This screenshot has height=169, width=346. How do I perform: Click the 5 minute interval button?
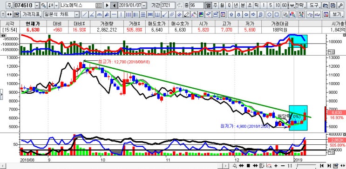click(x=271, y=5)
